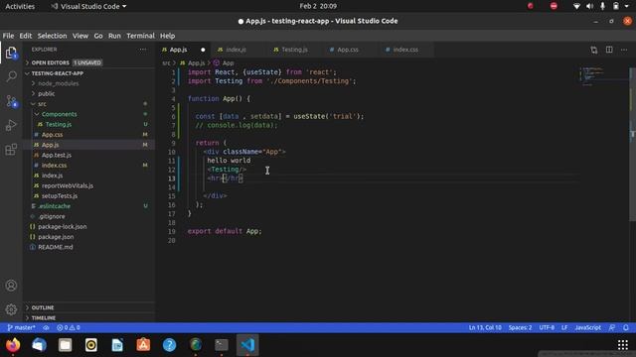This screenshot has height=357, width=636.
Task: Open the Visual Studio Code app menu dropdown
Action: (88, 6)
